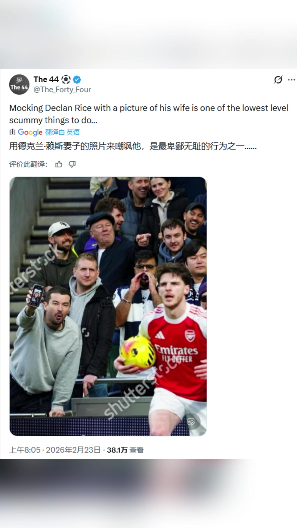The width and height of the screenshot is (297, 528).
Task: Open the attached football photo
Action: (x=108, y=306)
